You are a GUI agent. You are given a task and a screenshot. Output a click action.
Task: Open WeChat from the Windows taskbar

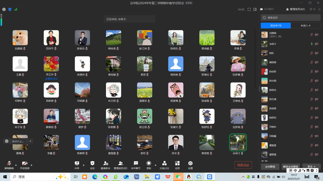[178, 177]
